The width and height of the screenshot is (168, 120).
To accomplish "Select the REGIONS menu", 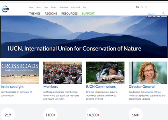I will point(51,13).
